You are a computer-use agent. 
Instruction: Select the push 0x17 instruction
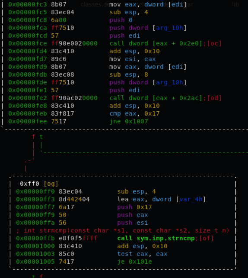[x=134, y=207]
